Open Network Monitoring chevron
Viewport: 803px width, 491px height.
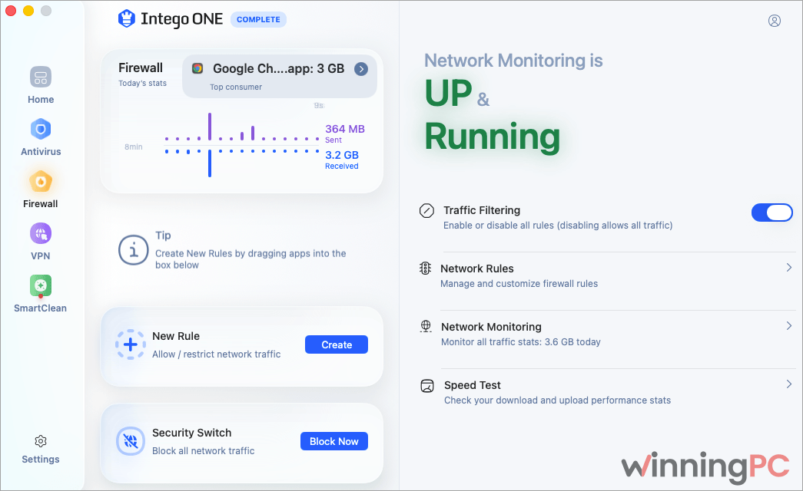(x=788, y=326)
